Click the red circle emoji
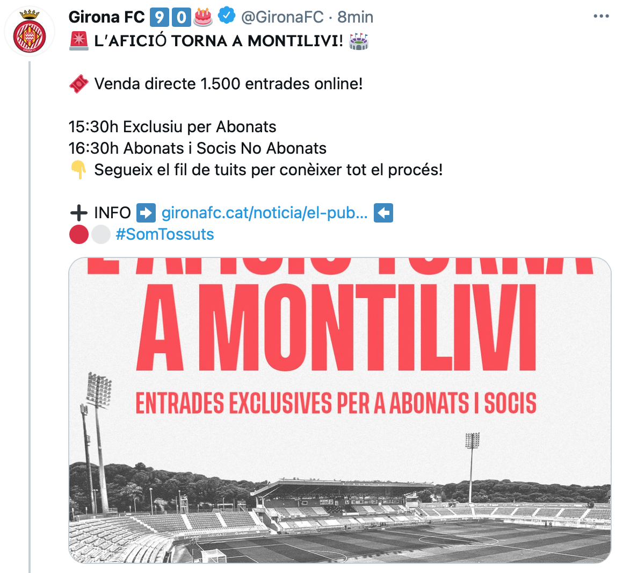623x573 pixels. tap(79, 234)
